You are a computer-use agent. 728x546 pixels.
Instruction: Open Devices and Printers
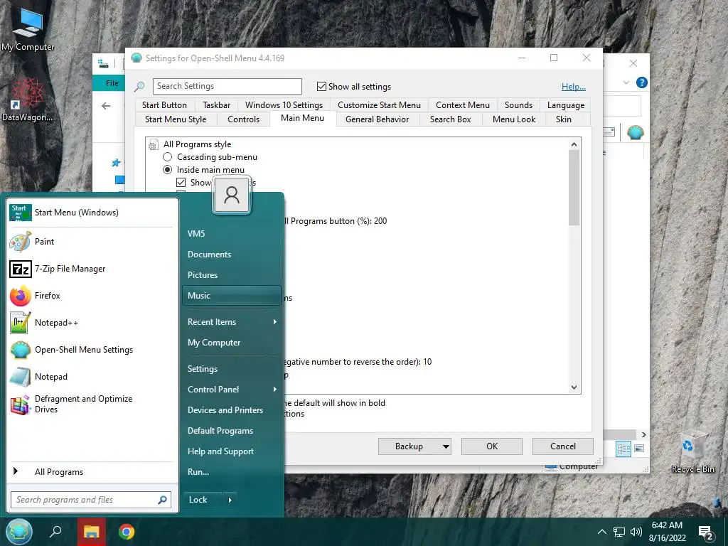(x=232, y=410)
